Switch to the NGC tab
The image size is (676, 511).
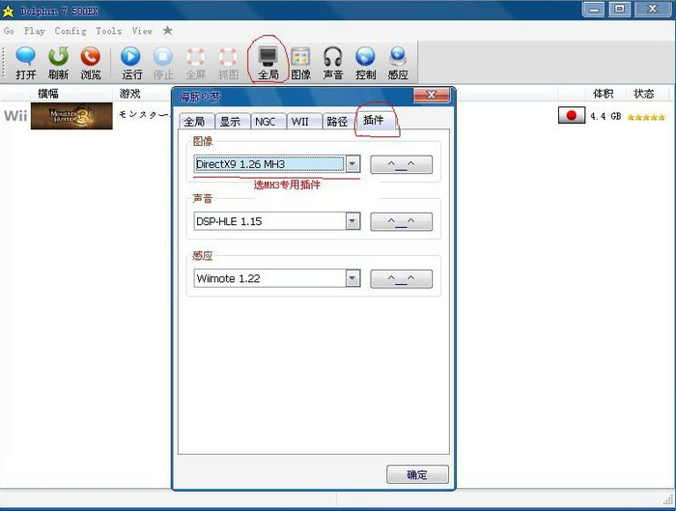(265, 122)
